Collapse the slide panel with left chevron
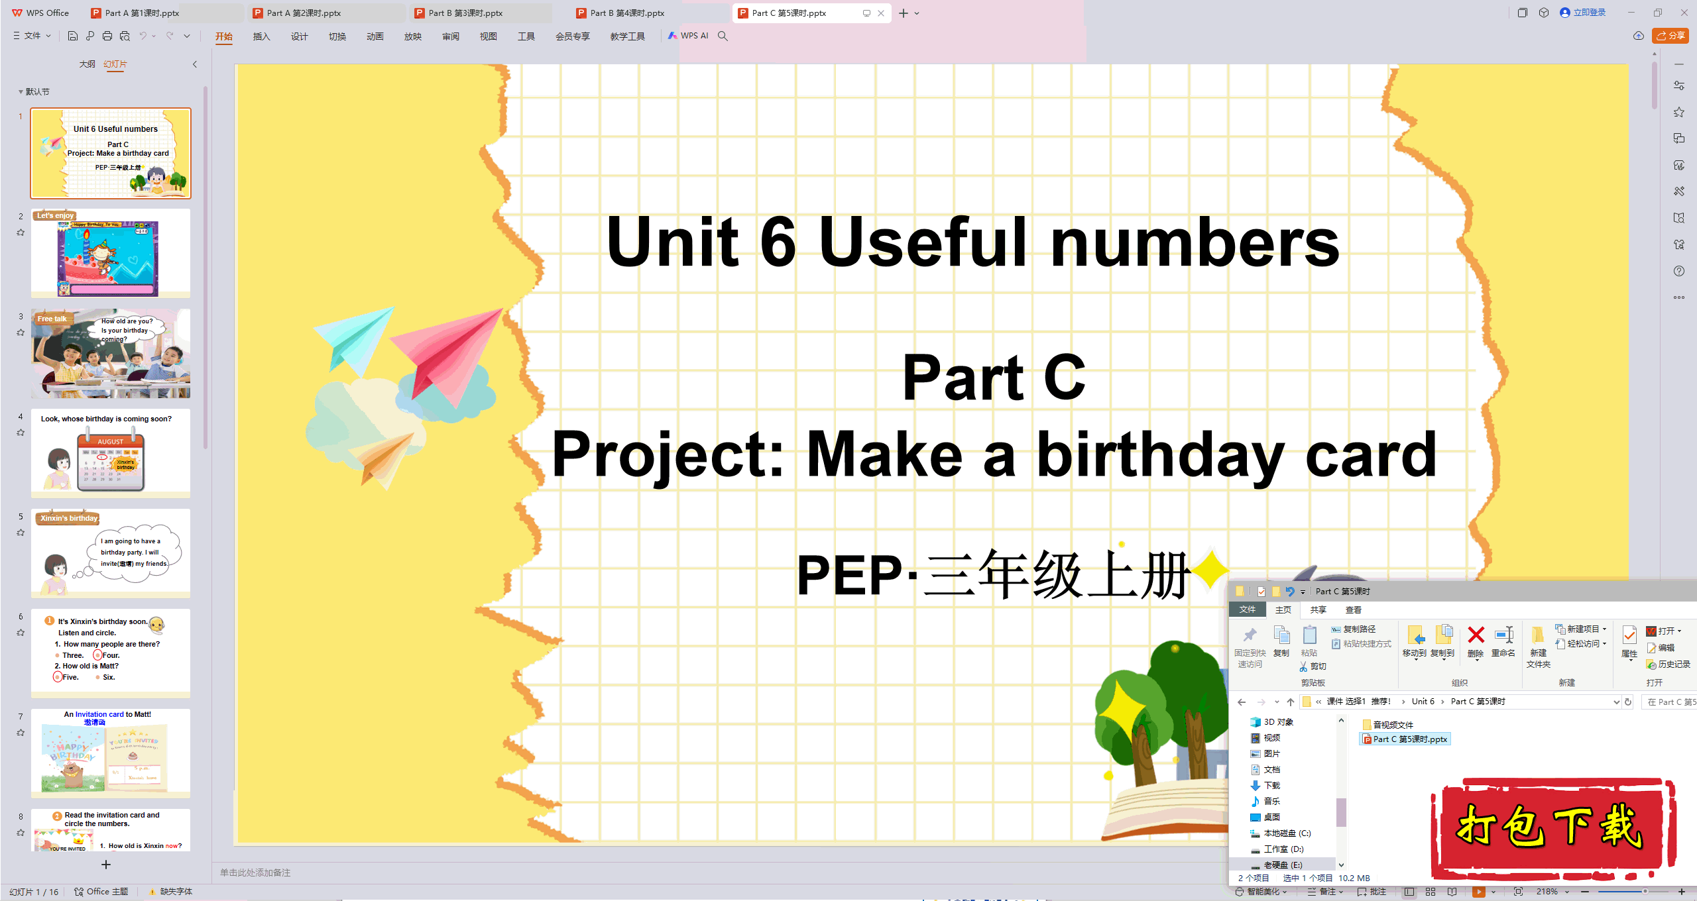 pos(195,64)
